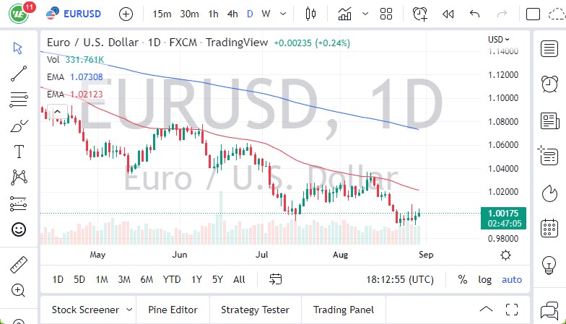
Task: Click the alert clock icon in top toolbar
Action: [x=419, y=14]
